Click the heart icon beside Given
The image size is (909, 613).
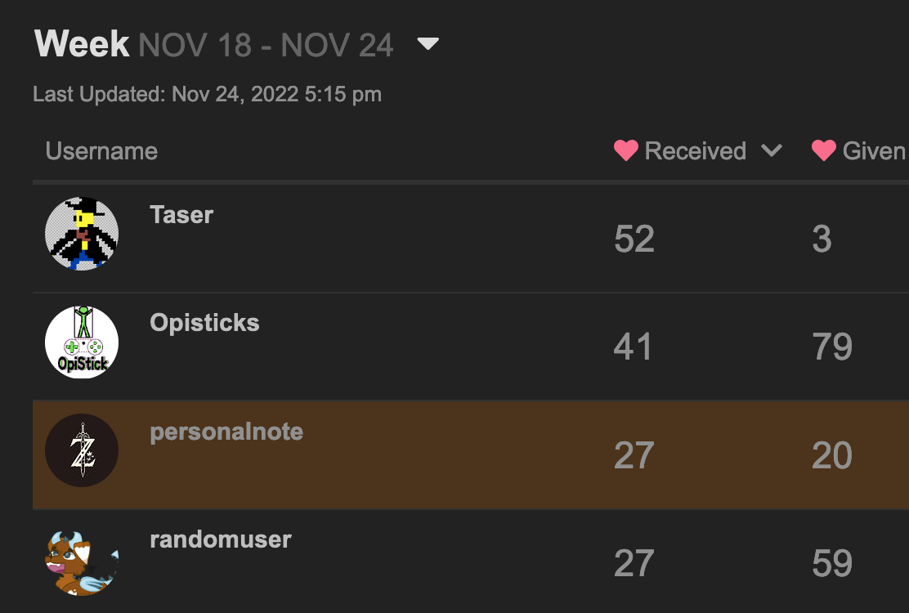(x=823, y=151)
